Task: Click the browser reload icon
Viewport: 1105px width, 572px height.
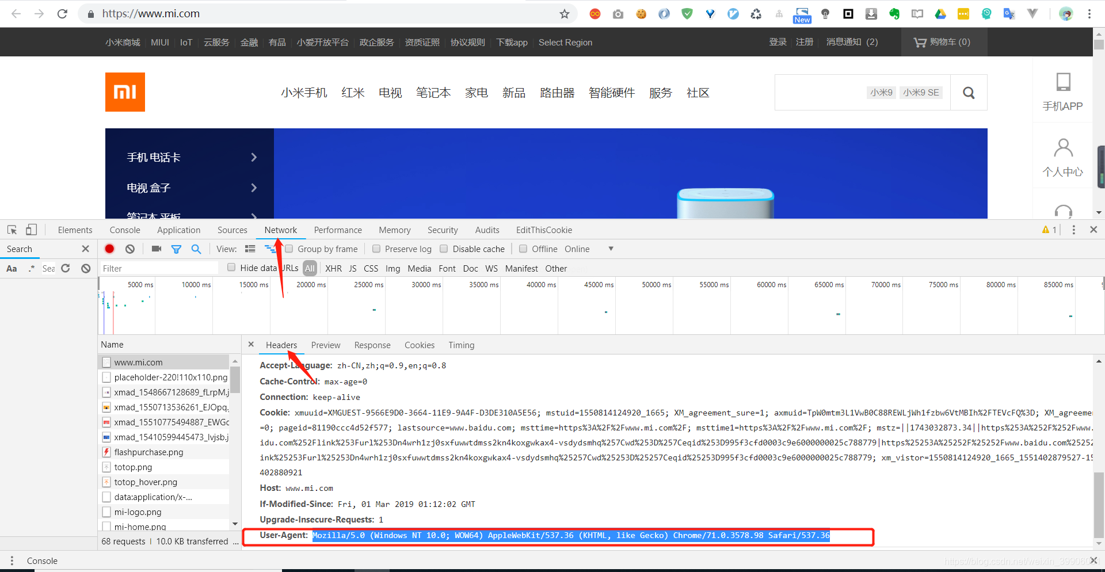Action: (x=62, y=14)
